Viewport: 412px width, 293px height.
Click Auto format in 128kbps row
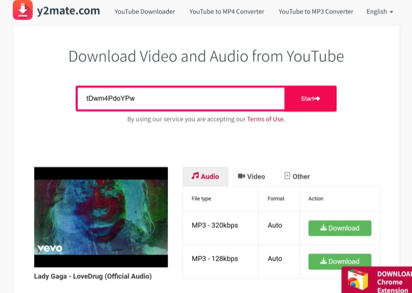[275, 259]
